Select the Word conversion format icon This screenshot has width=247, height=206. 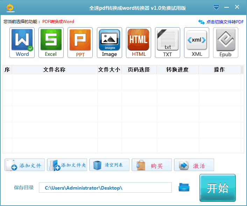[x=22, y=43]
